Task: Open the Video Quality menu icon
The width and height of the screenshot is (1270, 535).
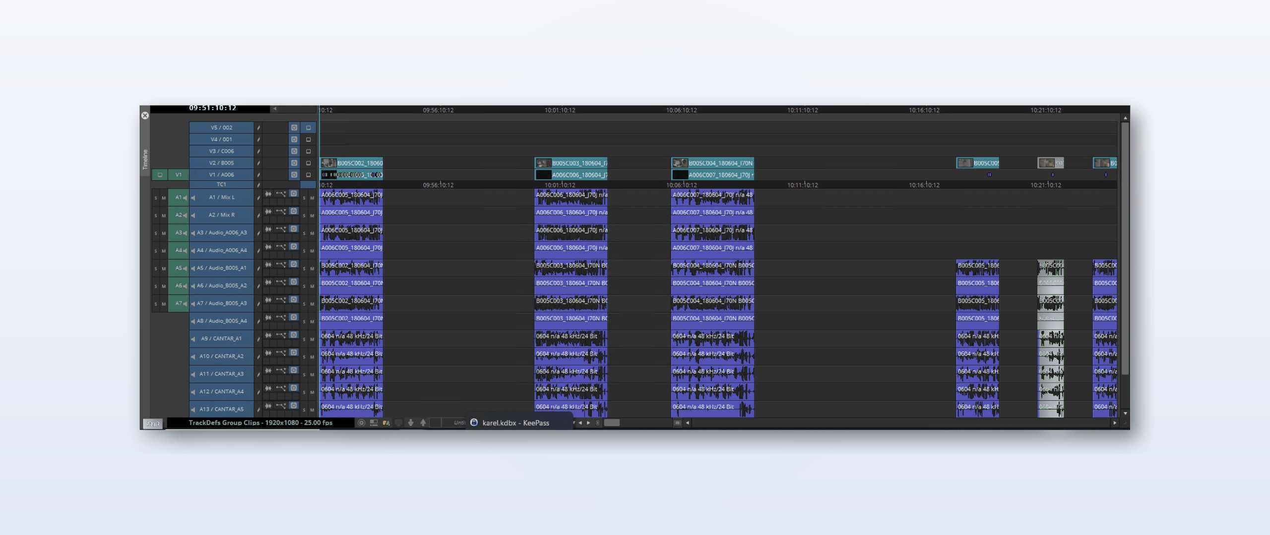Action: coord(386,423)
